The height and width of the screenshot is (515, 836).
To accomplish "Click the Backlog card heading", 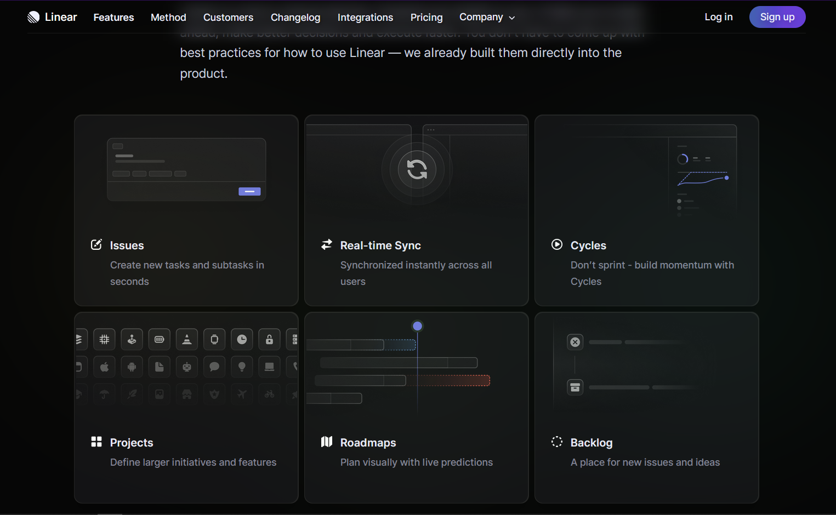I will pos(592,443).
